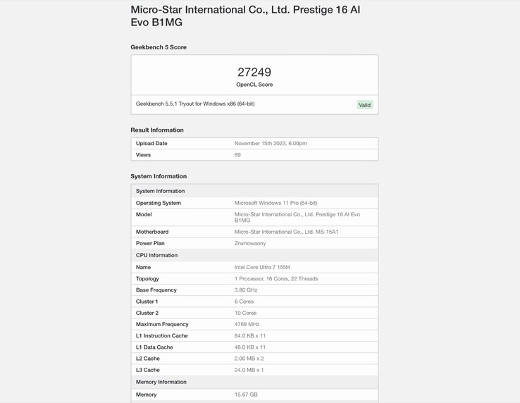Click the 27249 OpenCL score number

tap(254, 72)
